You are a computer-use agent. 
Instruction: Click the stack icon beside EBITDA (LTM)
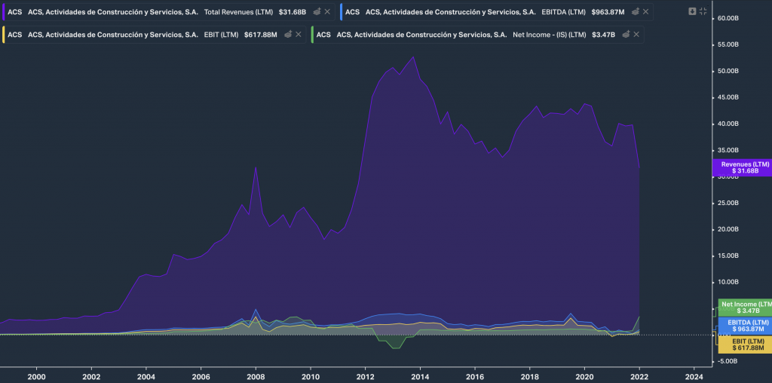(x=636, y=12)
